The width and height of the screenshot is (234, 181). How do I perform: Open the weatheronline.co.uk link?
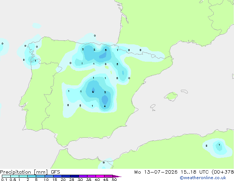coord(203,178)
